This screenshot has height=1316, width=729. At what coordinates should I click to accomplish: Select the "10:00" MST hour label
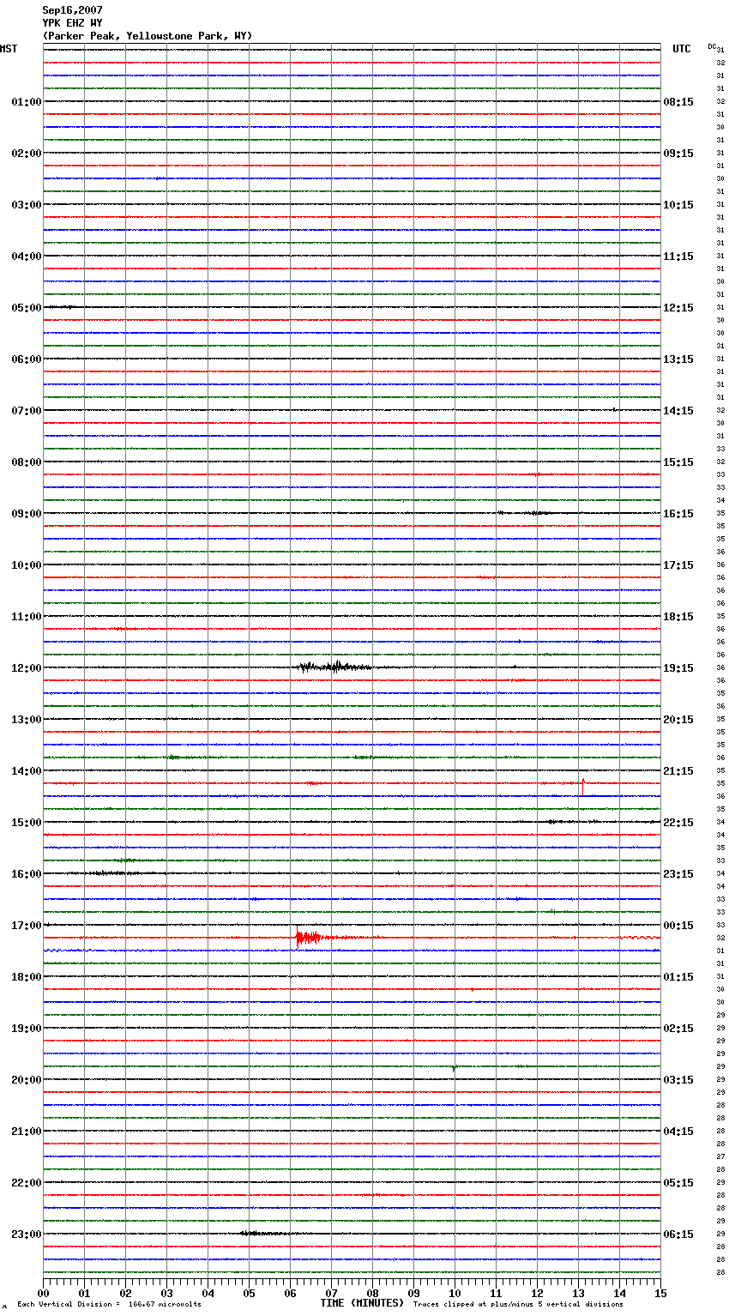click(27, 565)
